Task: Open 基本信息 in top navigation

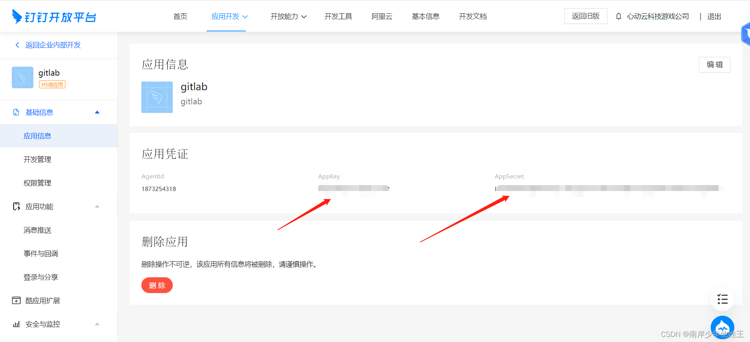Action: [x=426, y=16]
